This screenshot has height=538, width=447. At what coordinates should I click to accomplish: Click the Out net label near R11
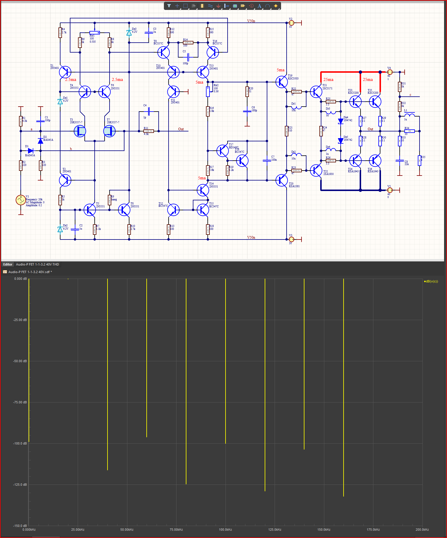(x=181, y=129)
